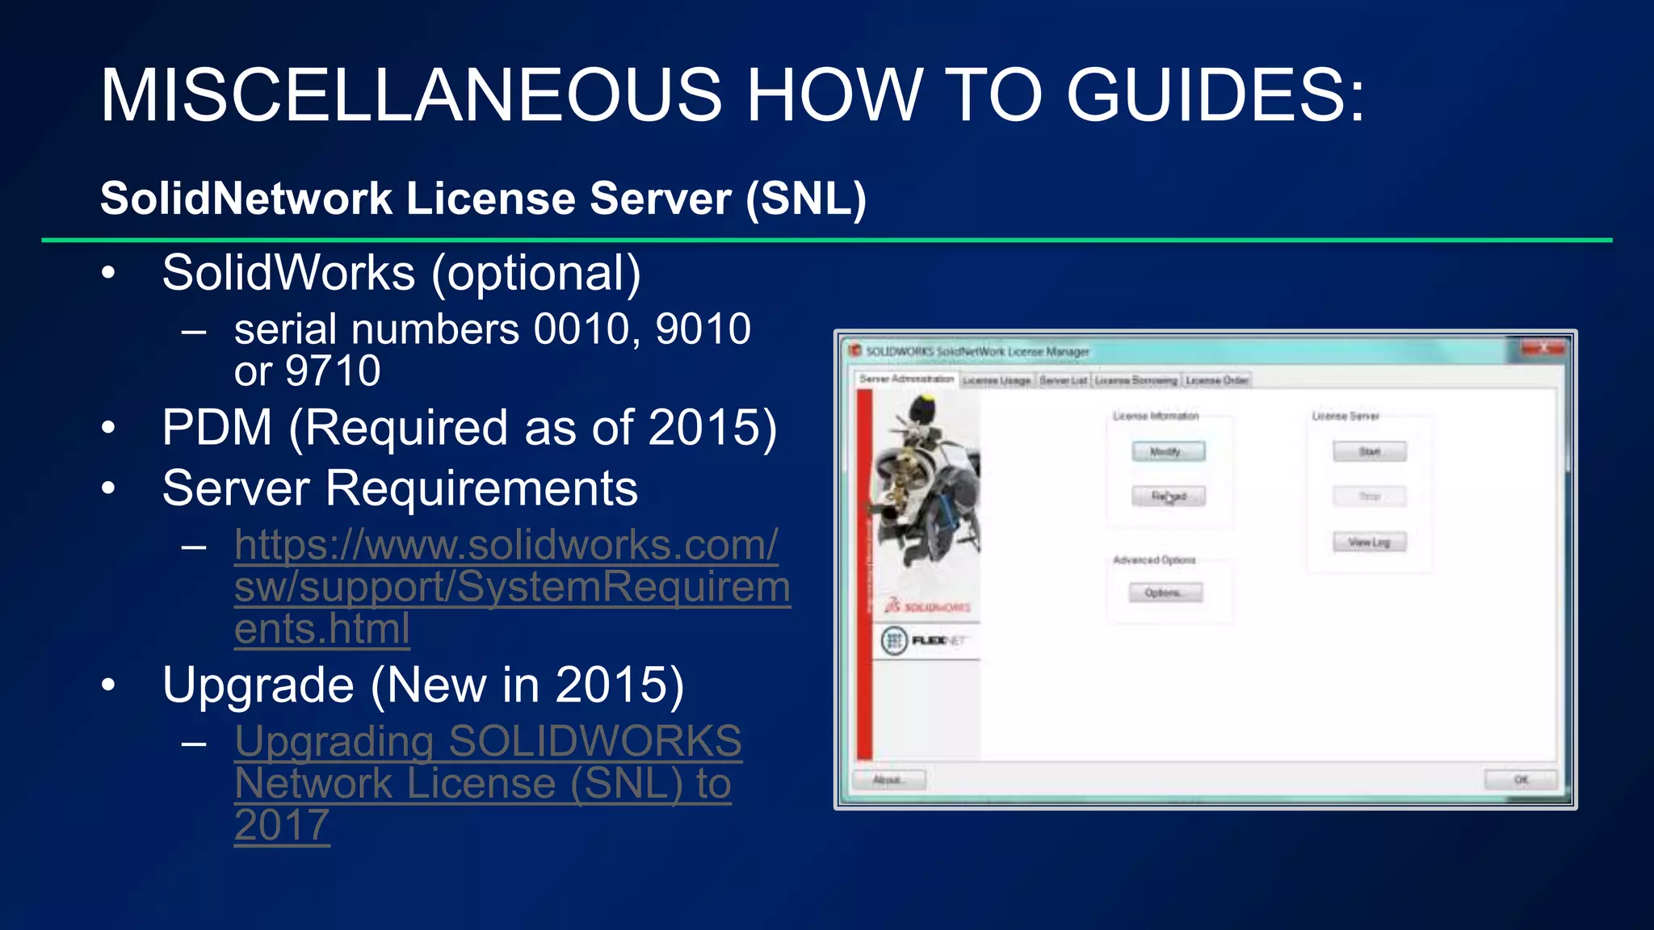Open the License Usage tab

coord(996,380)
